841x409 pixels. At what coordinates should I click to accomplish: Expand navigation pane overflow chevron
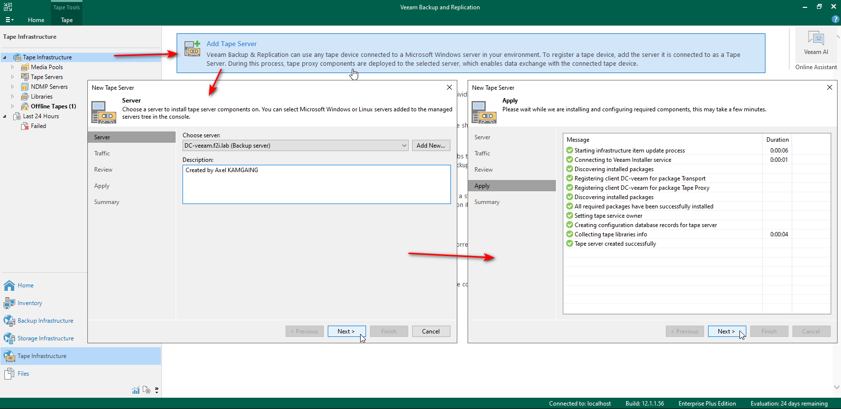[157, 390]
